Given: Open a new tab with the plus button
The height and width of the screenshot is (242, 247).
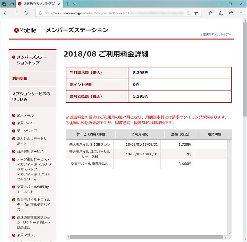Looking at the screenshot, I should click(67, 4).
